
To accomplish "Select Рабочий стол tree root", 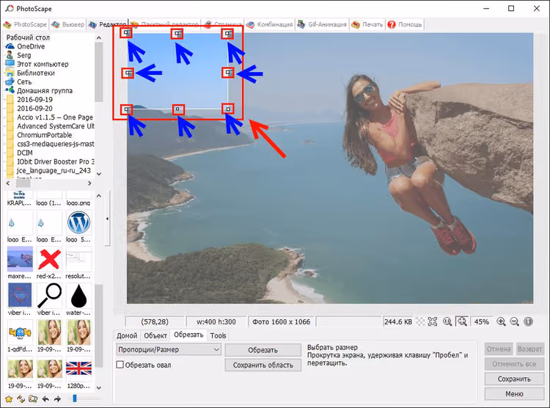I will pos(28,37).
